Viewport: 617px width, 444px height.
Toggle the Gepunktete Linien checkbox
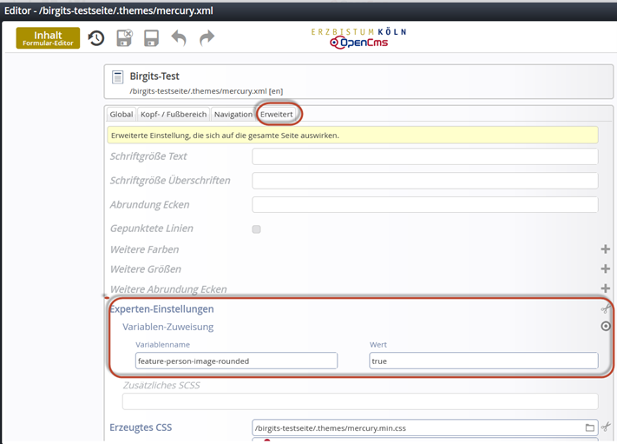tap(256, 229)
